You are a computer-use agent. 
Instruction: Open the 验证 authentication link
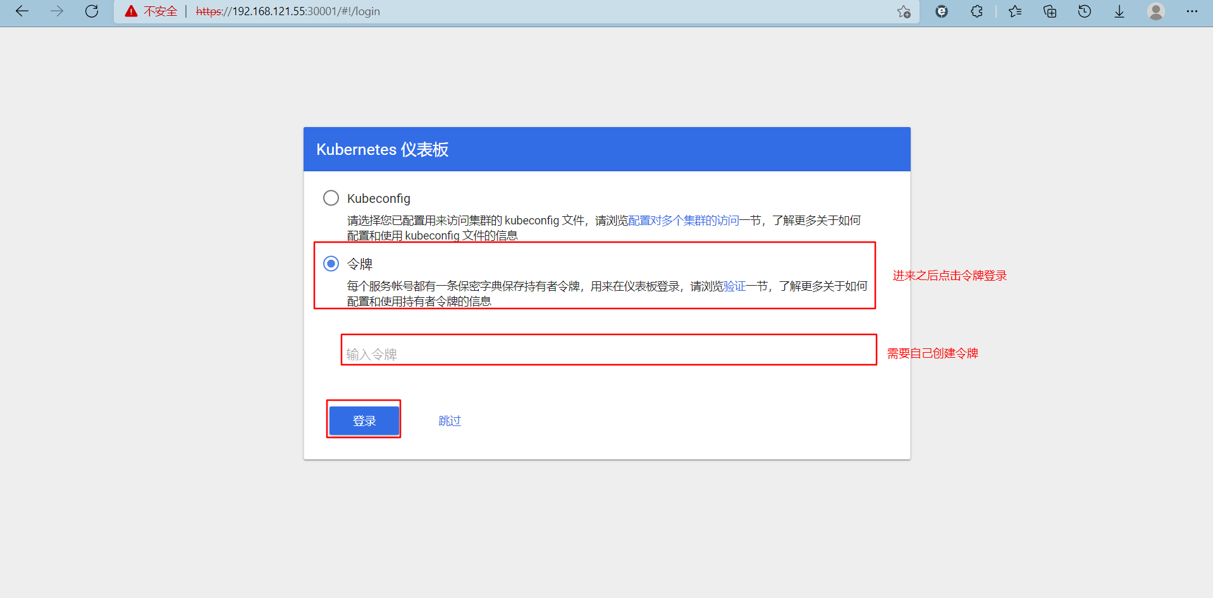tap(735, 286)
